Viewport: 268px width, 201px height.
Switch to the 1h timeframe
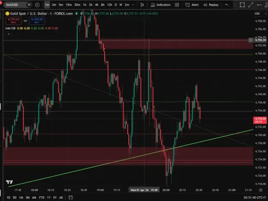(84, 5)
